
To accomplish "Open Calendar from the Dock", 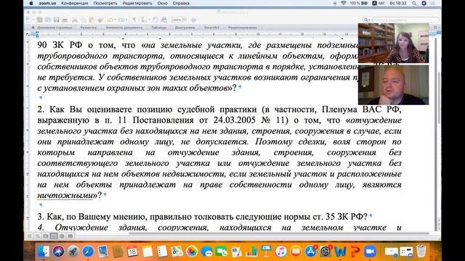I will 132,252.
